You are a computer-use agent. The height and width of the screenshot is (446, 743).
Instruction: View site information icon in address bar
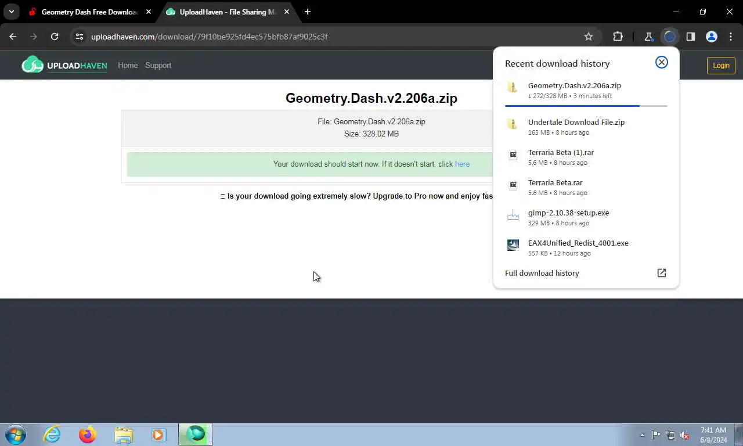[x=80, y=37]
